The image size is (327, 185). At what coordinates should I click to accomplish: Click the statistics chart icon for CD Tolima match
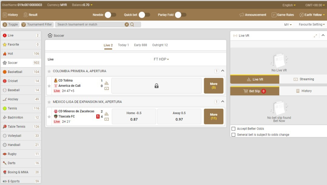coord(107,83)
